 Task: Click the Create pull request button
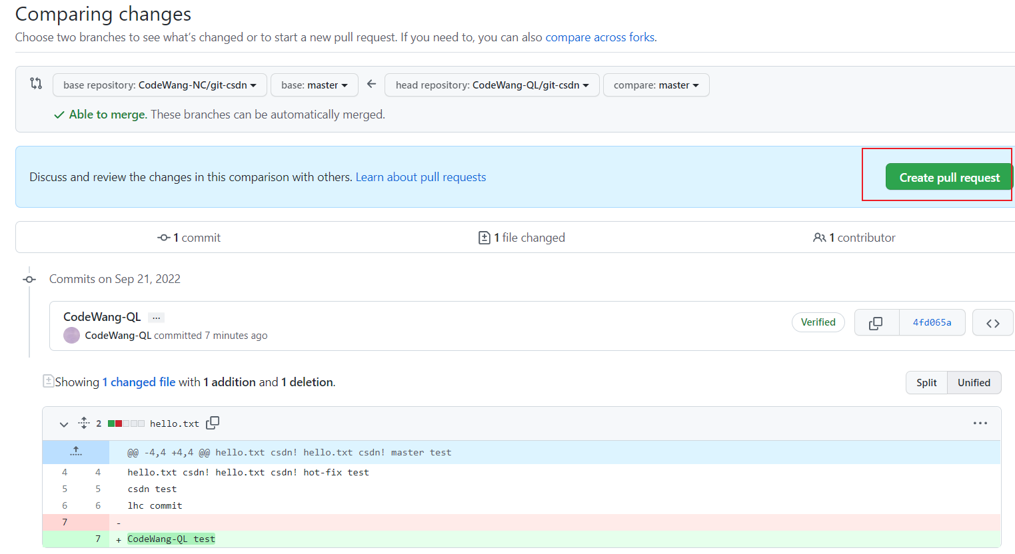949,176
